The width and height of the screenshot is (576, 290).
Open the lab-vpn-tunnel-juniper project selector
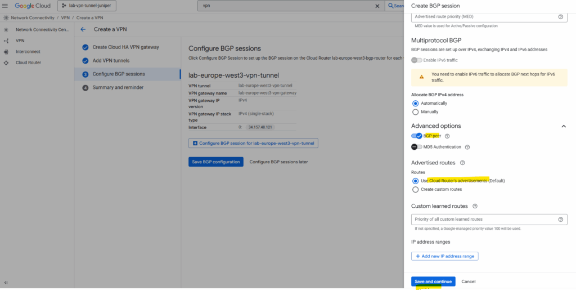87,6
